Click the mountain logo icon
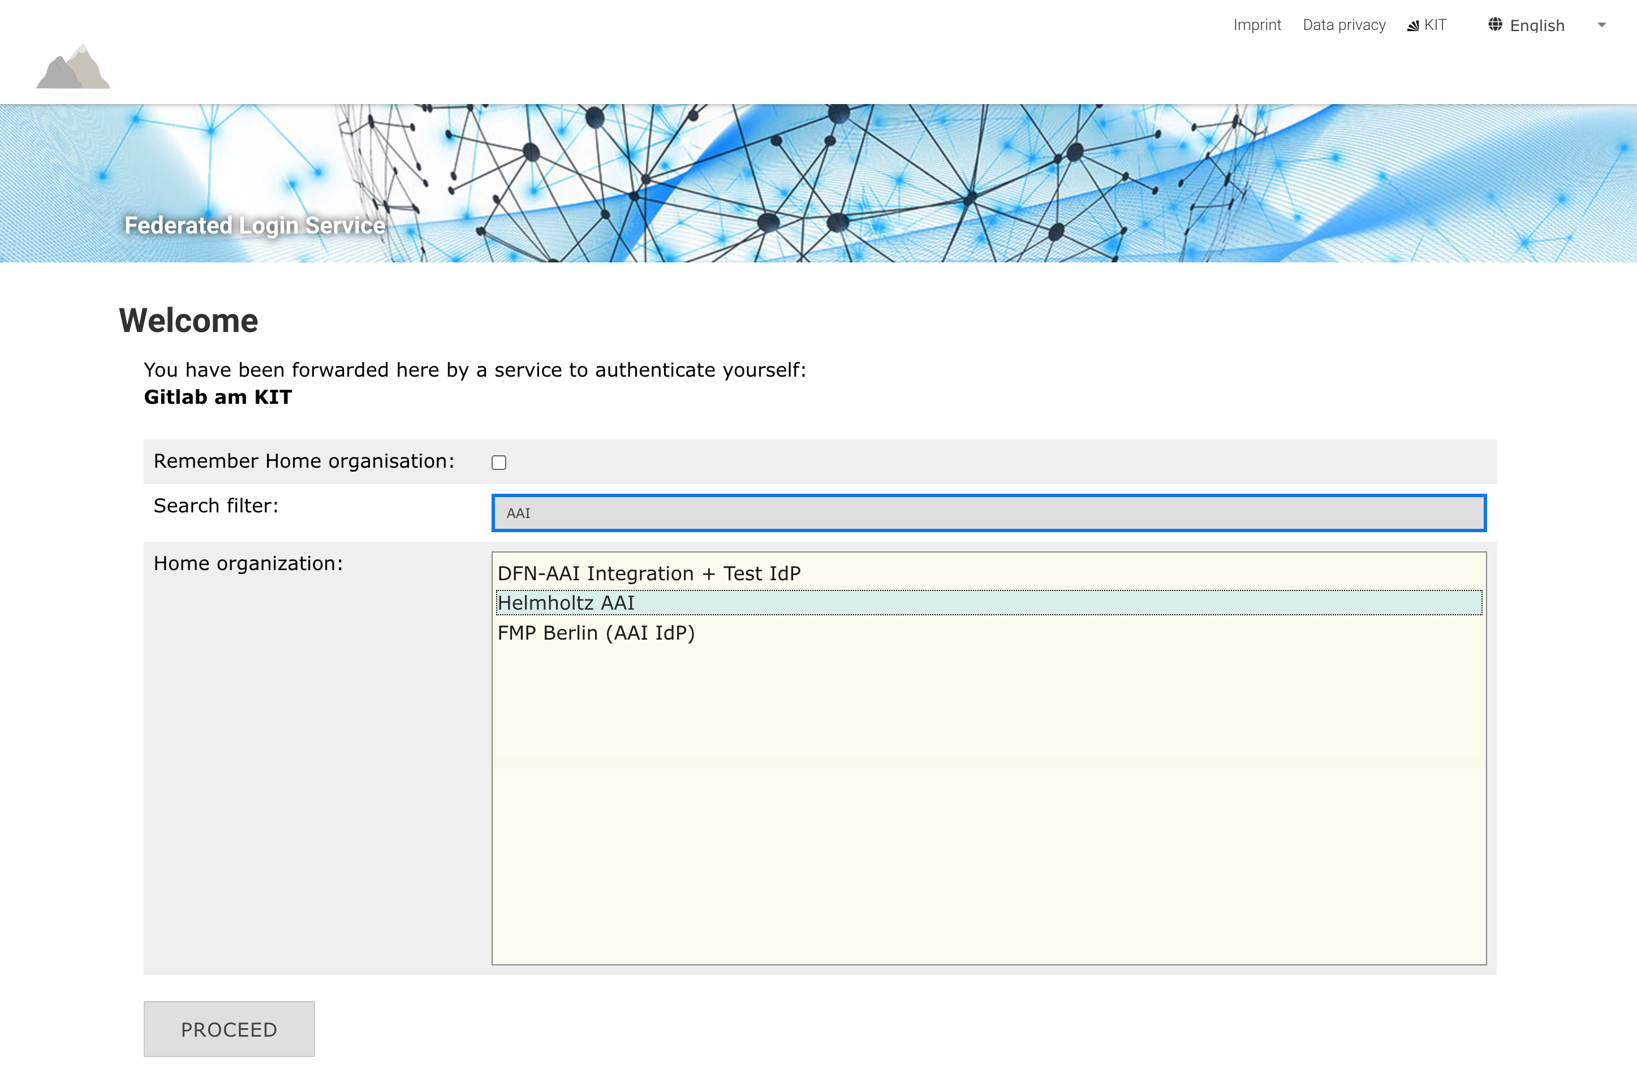The image size is (1637, 1087). 73,67
